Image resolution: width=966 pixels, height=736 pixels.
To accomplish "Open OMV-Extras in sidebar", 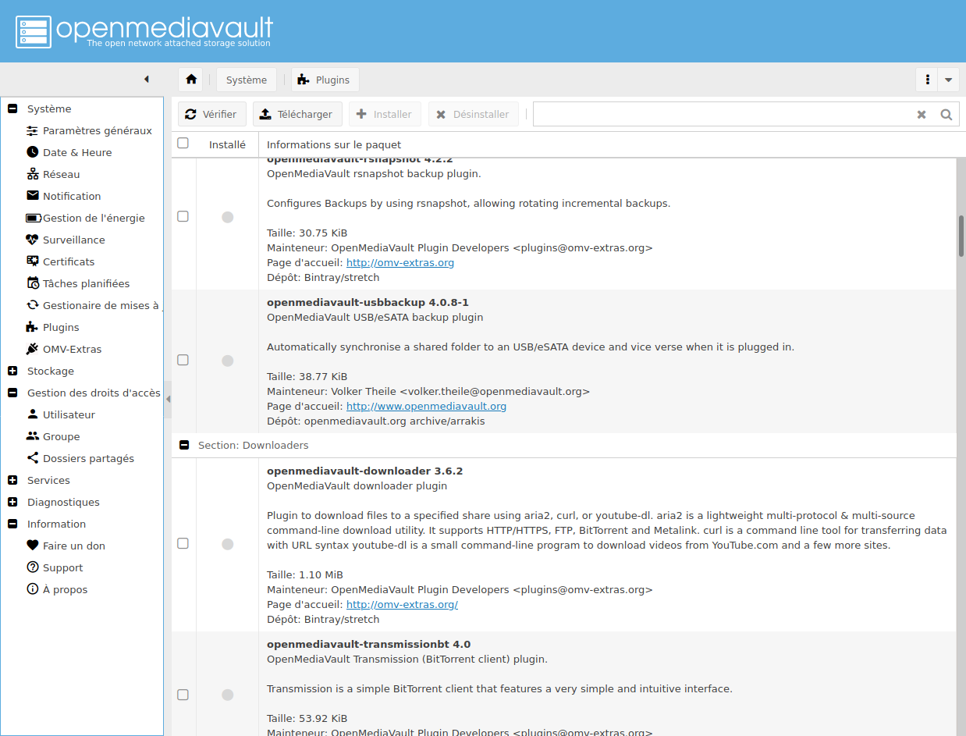I will 72,349.
